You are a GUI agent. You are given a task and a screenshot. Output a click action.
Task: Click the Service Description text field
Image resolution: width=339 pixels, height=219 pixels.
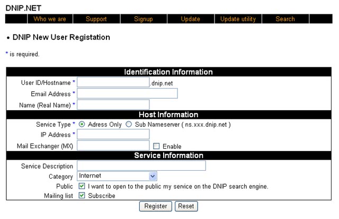click(x=141, y=165)
